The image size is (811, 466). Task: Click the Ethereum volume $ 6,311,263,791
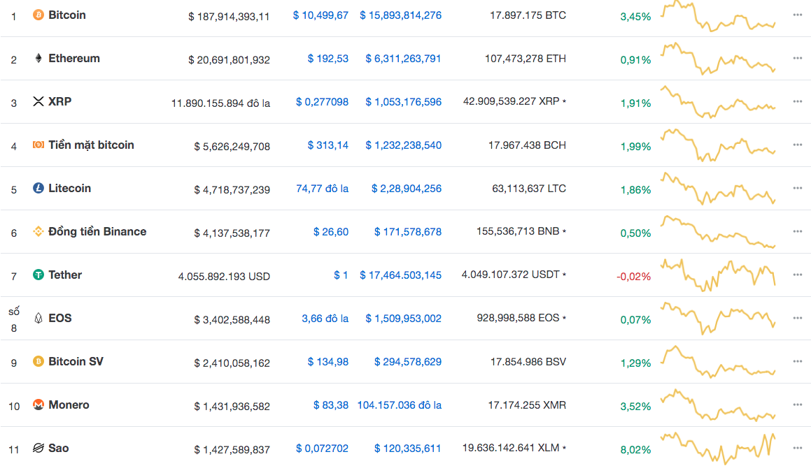pyautogui.click(x=403, y=59)
